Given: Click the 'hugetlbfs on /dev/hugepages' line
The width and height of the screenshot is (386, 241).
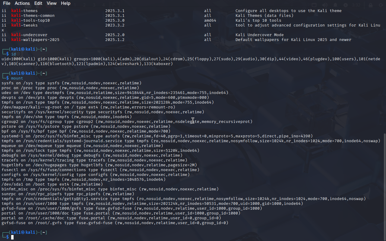Looking at the screenshot, I should pyautogui.click(x=99, y=165).
